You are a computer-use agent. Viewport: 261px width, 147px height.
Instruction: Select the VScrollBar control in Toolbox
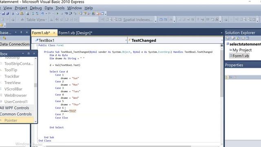[13, 89]
